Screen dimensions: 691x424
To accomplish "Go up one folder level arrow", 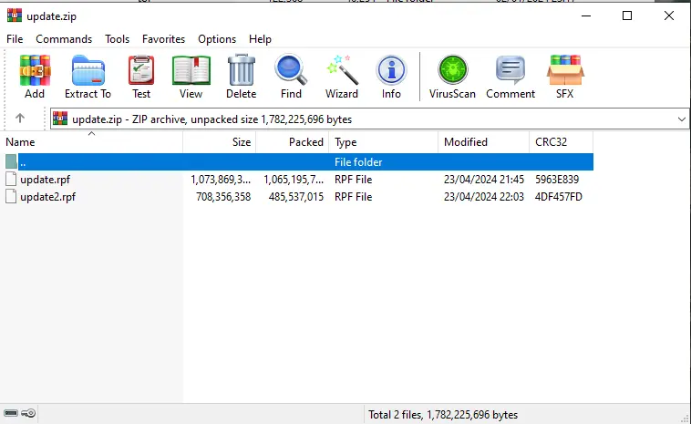I will coord(20,119).
